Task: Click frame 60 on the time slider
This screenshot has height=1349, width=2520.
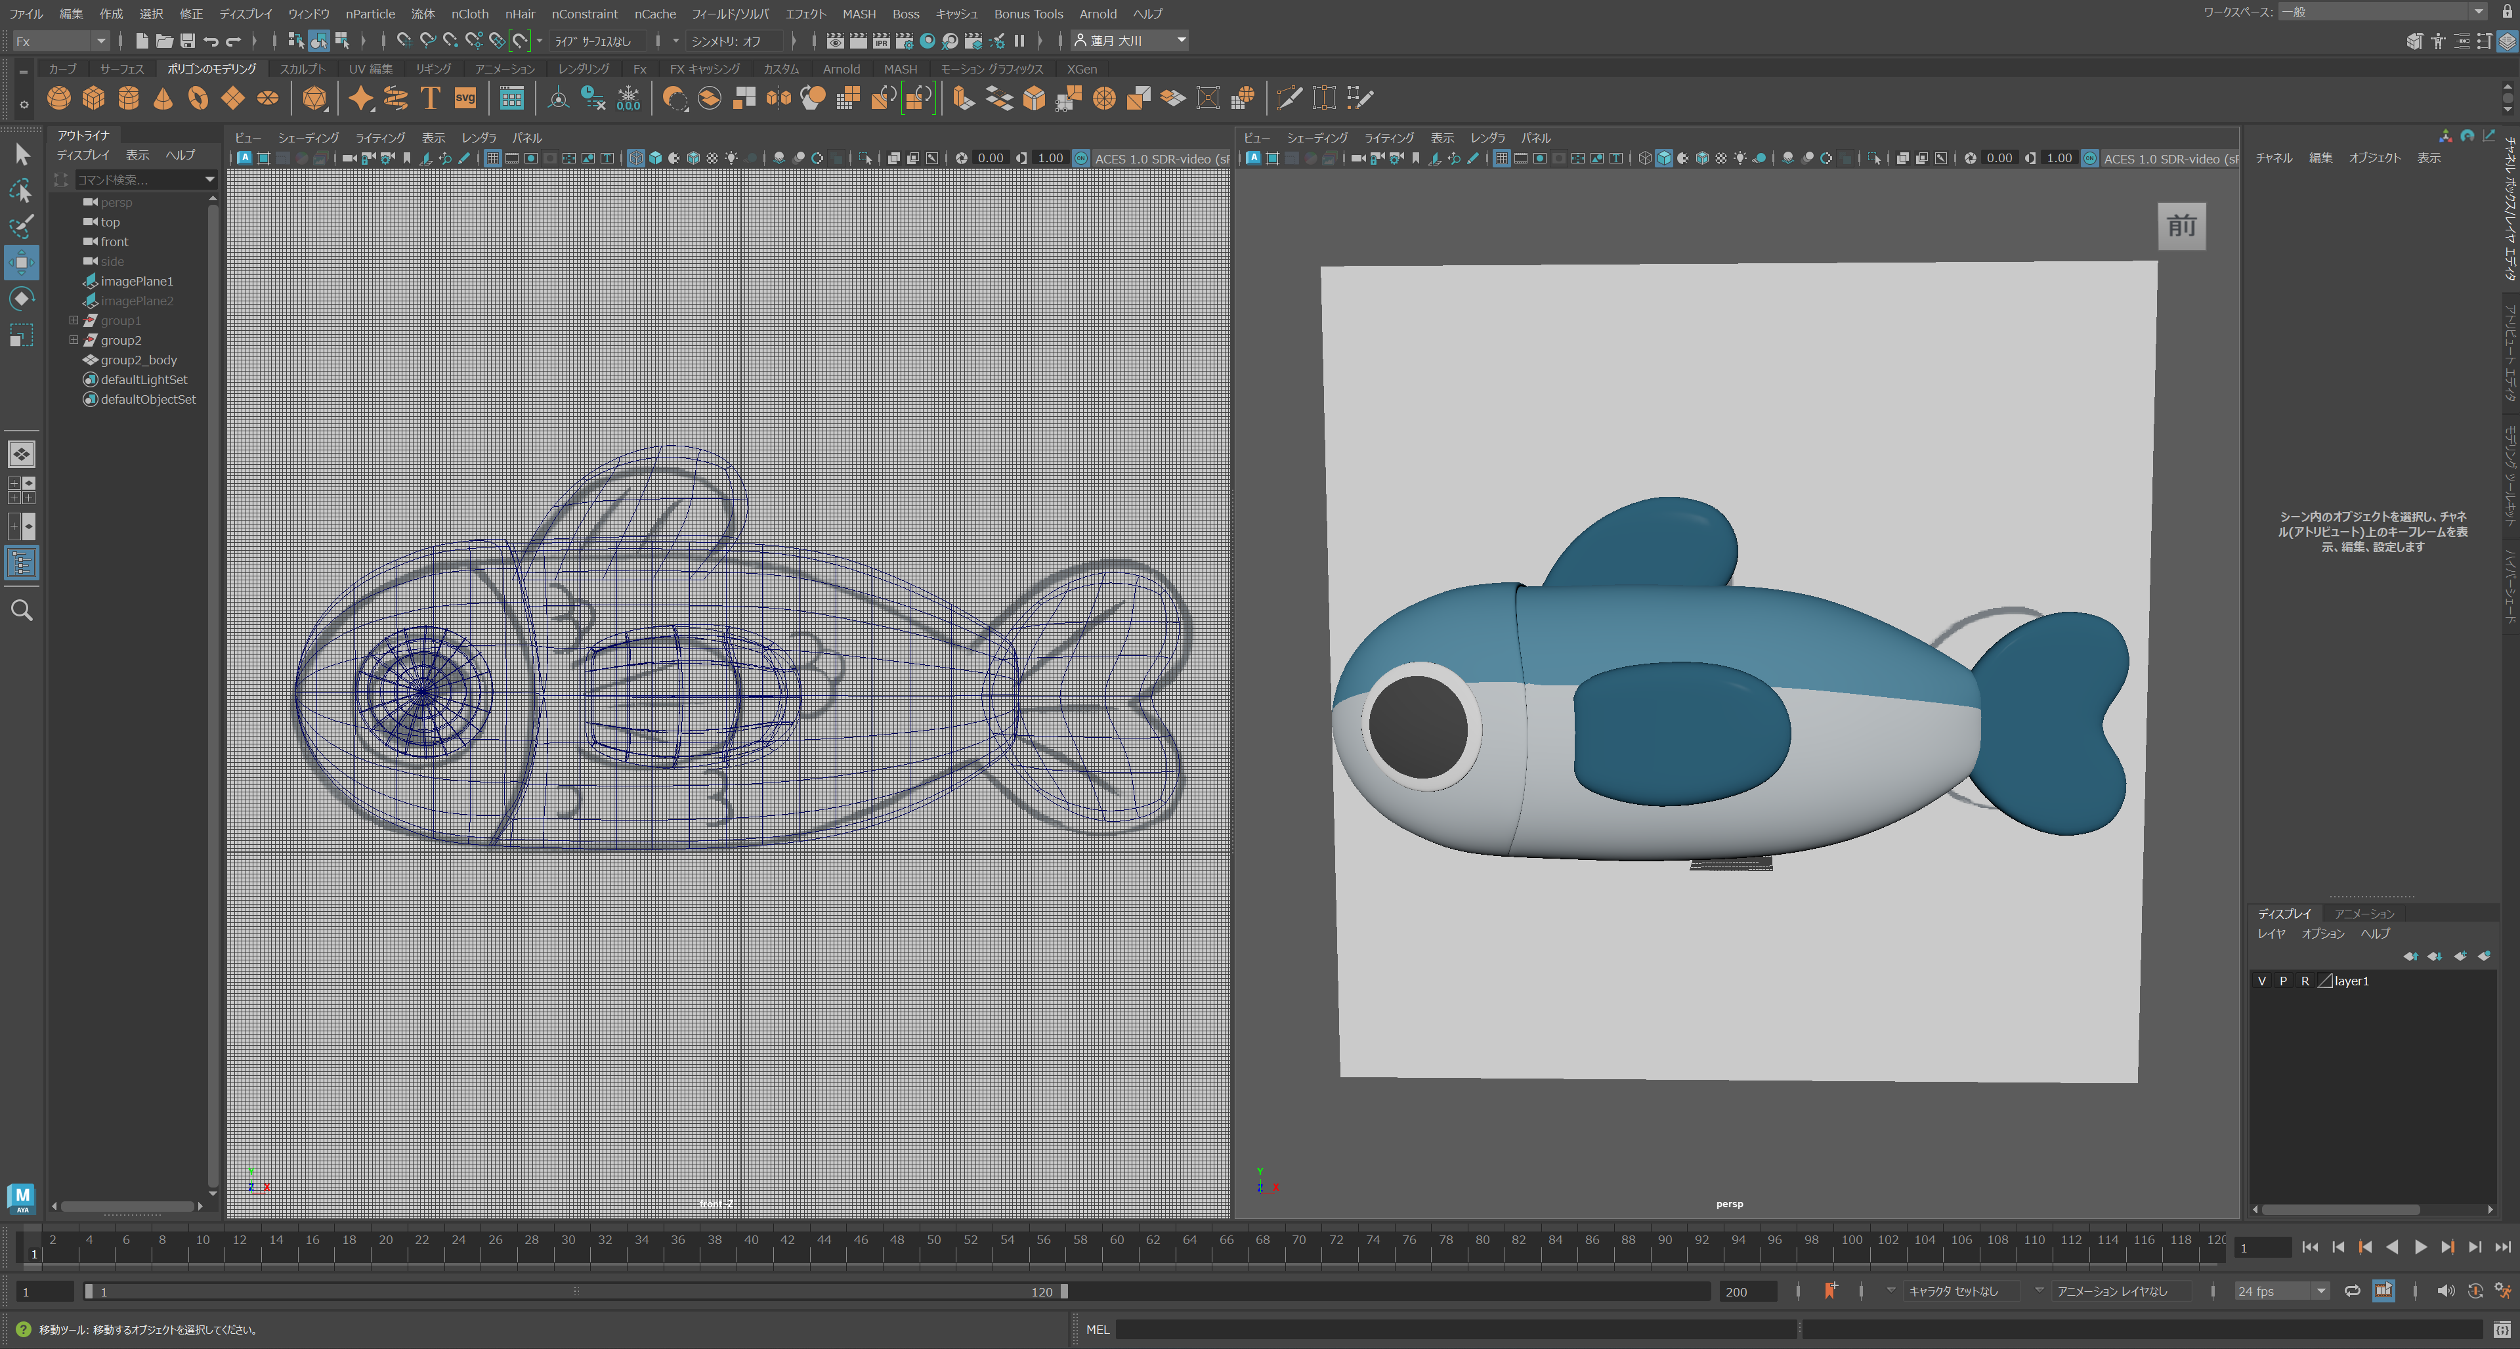Action: 1116,1239
